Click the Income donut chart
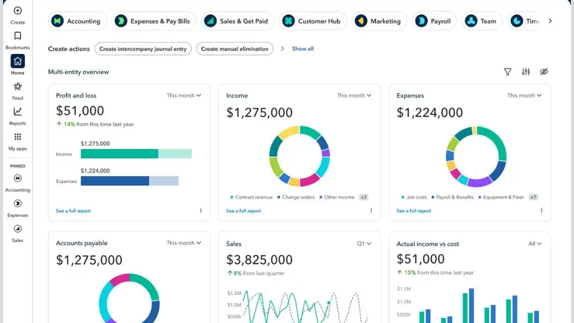Viewport: 574px width, 323px height. pos(300,156)
